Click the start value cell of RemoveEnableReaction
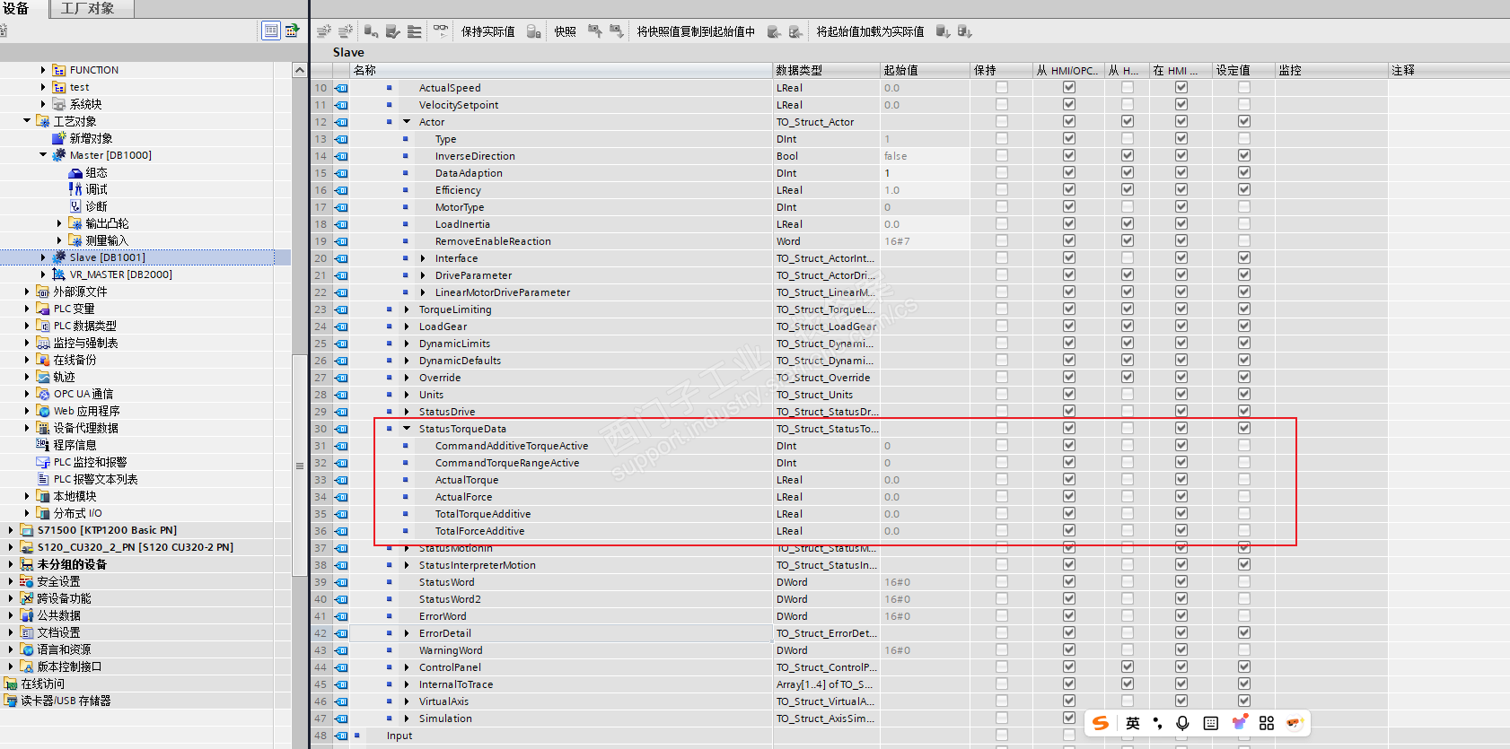This screenshot has height=749, width=1510. coord(925,241)
